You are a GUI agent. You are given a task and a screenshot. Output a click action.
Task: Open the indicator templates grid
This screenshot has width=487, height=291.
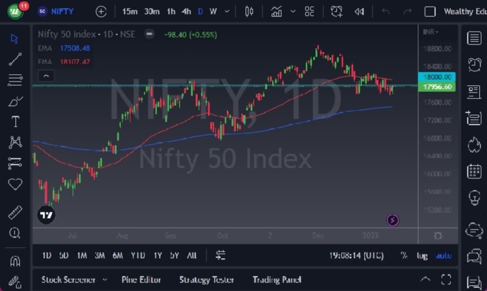coord(309,12)
